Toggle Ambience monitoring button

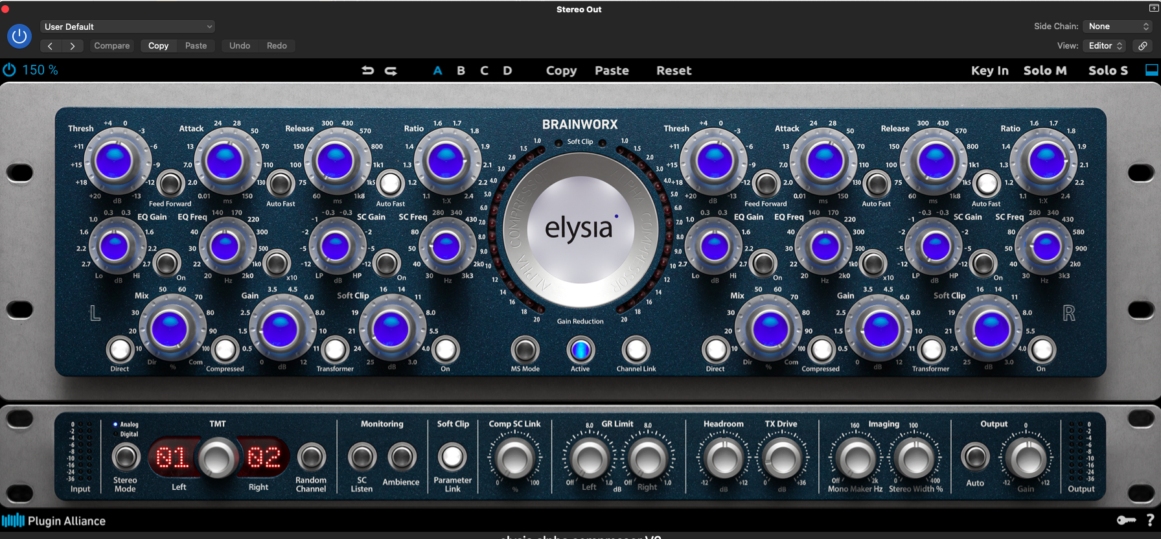click(x=402, y=457)
